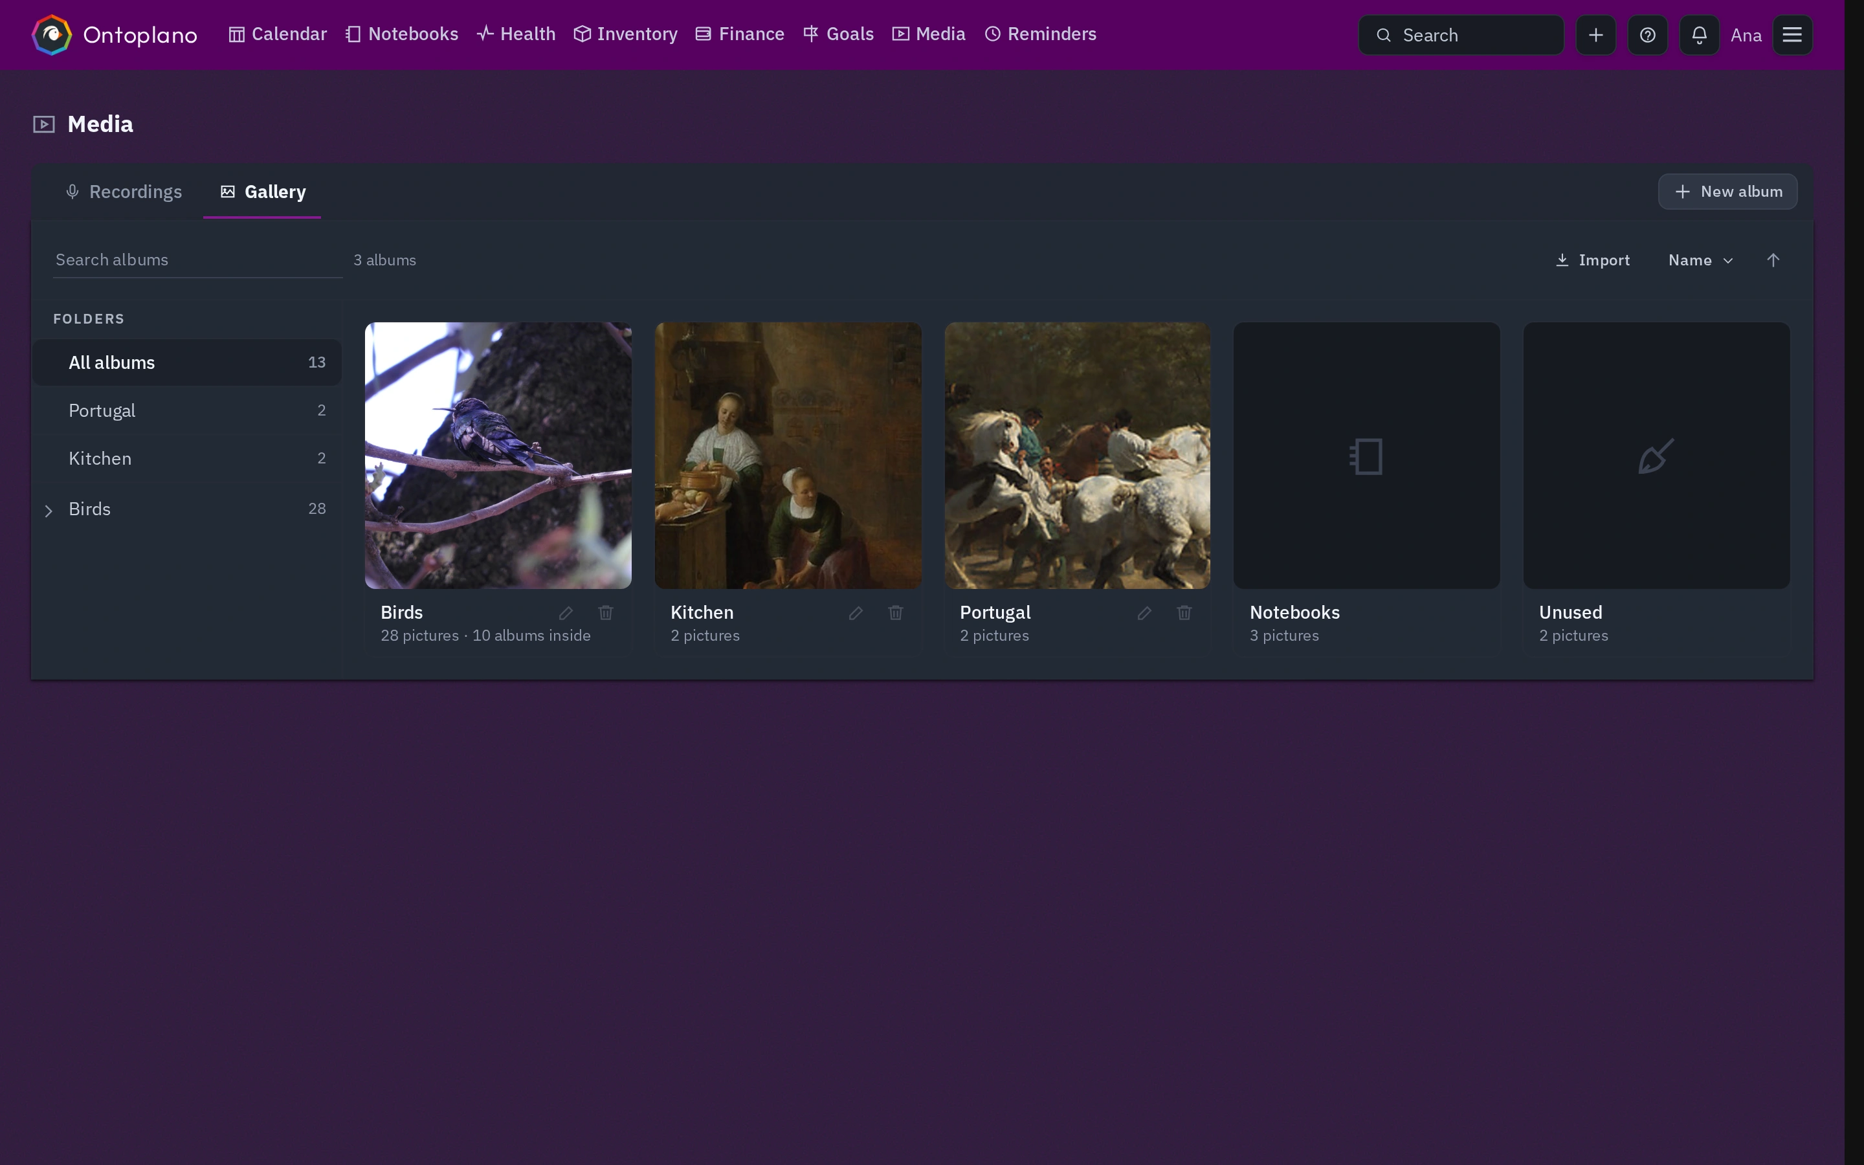Focus the Search albums field
The height and width of the screenshot is (1165, 1864).
198,260
